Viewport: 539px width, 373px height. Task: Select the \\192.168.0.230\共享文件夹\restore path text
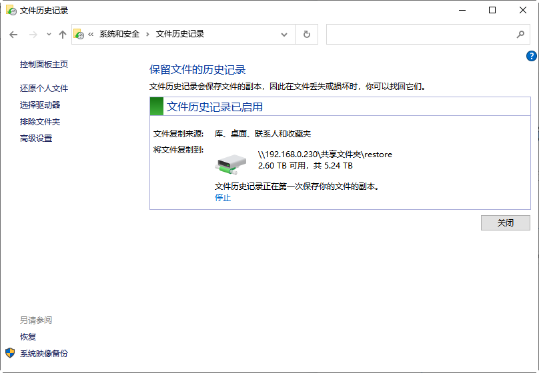[x=325, y=155]
